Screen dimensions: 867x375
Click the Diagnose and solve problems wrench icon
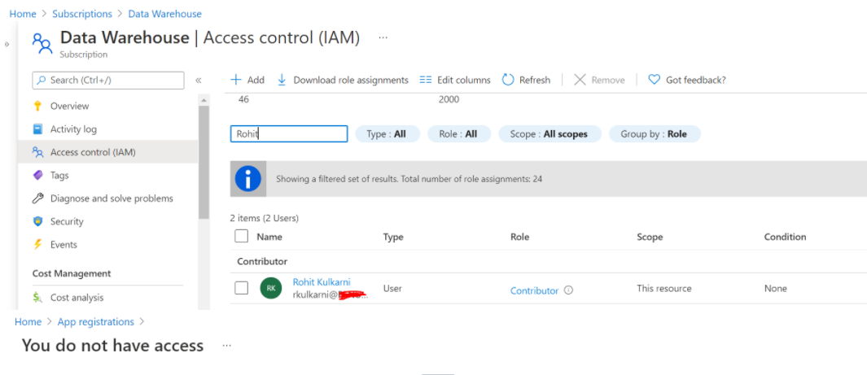(37, 198)
